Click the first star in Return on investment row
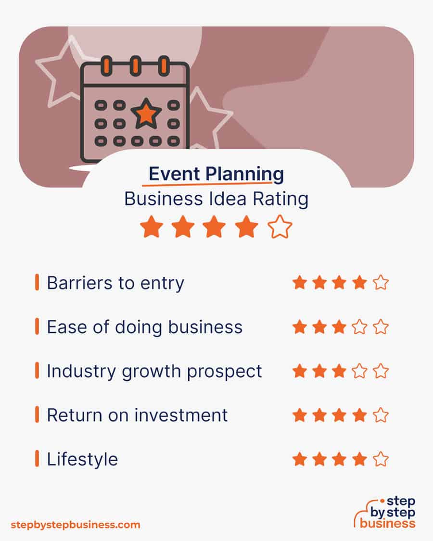 point(300,415)
